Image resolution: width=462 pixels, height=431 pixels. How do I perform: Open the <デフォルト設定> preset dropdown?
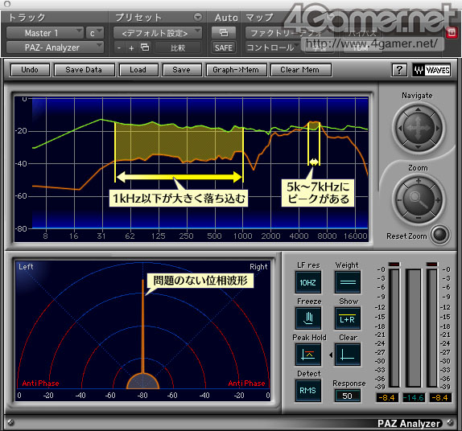point(158,33)
